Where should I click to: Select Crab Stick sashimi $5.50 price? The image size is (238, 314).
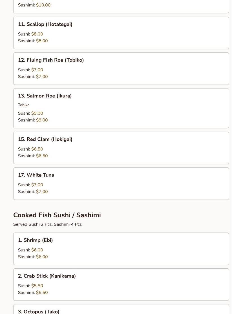pos(42,293)
